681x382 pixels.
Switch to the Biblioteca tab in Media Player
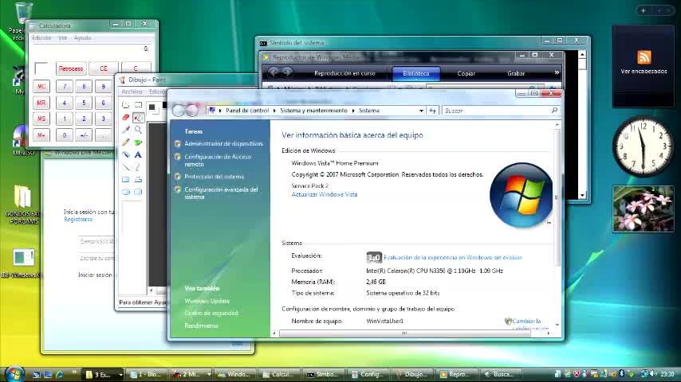[x=416, y=73]
